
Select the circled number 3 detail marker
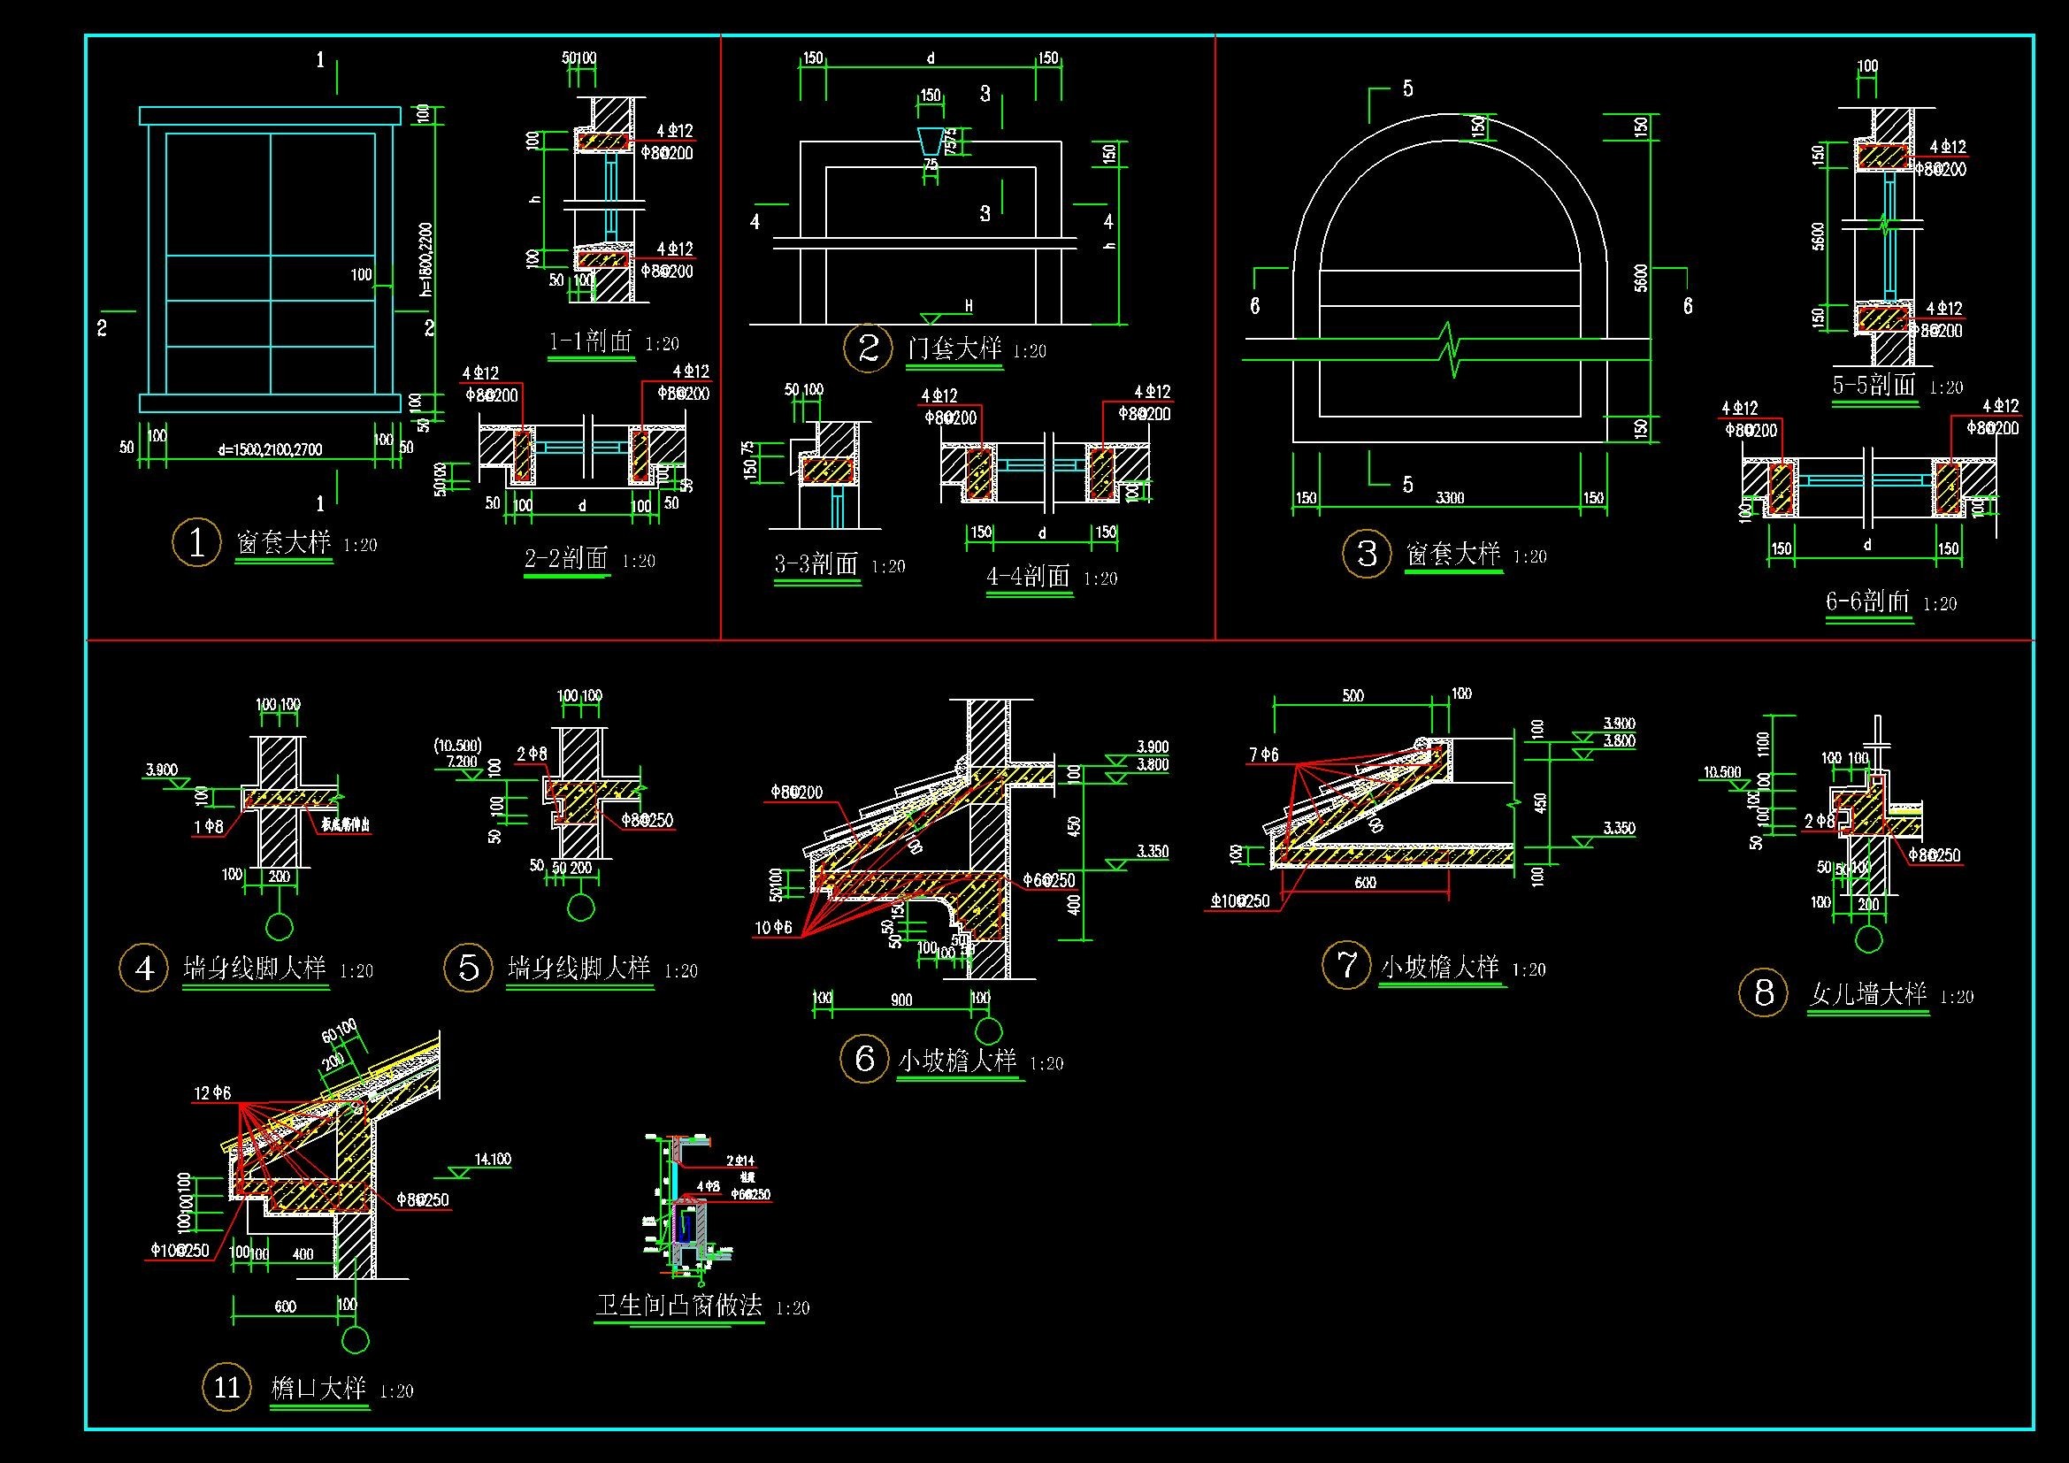click(1367, 554)
